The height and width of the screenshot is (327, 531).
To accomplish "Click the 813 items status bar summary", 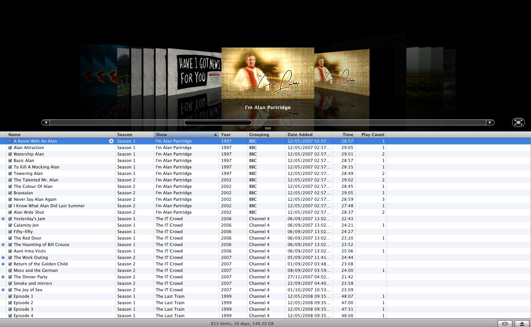I will click(x=242, y=324).
